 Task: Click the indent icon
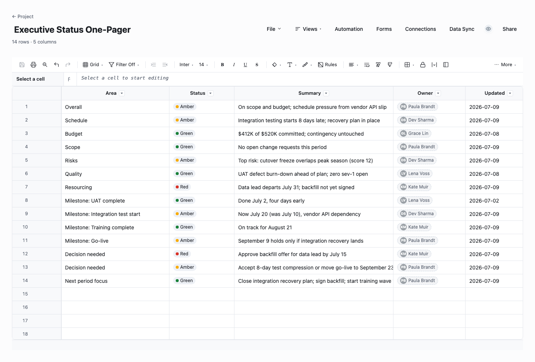(153, 65)
